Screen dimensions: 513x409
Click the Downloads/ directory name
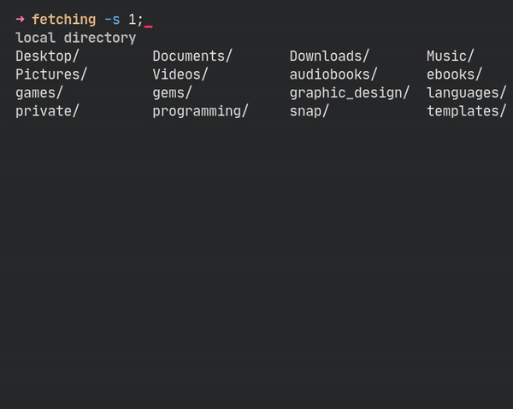(329, 56)
